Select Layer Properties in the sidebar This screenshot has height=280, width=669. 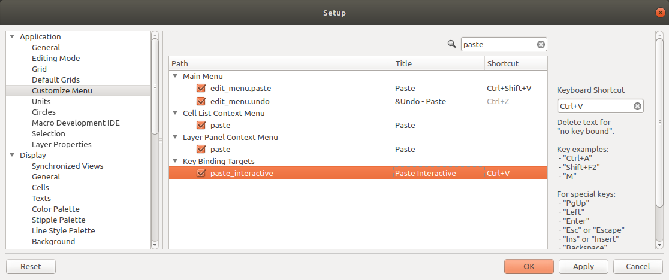coord(61,144)
